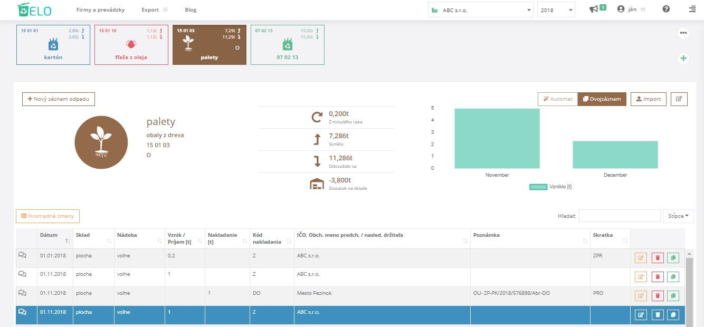
Task: Click the November bar in chart
Action: 497,138
